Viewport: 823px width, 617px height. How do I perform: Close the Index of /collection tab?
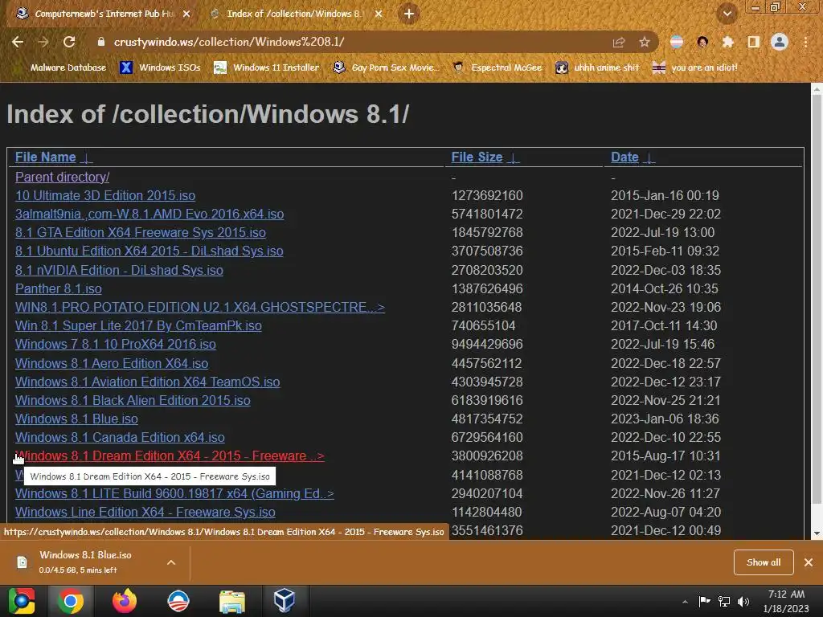point(379,14)
